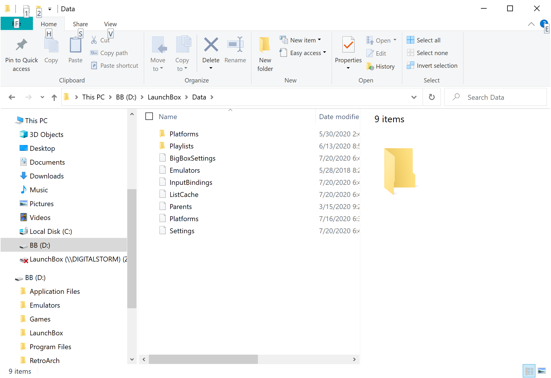551x378 pixels.
Task: Expand the address bar history dropdown
Action: [414, 97]
